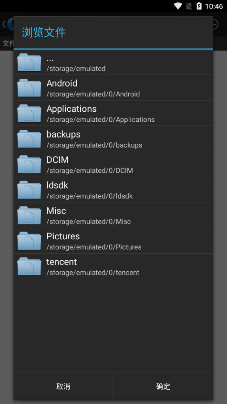Tap the DCIM folder icon
The height and width of the screenshot is (404, 227).
coord(29,164)
